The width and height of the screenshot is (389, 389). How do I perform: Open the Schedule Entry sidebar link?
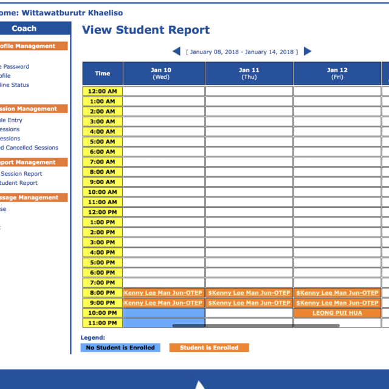click(x=11, y=120)
